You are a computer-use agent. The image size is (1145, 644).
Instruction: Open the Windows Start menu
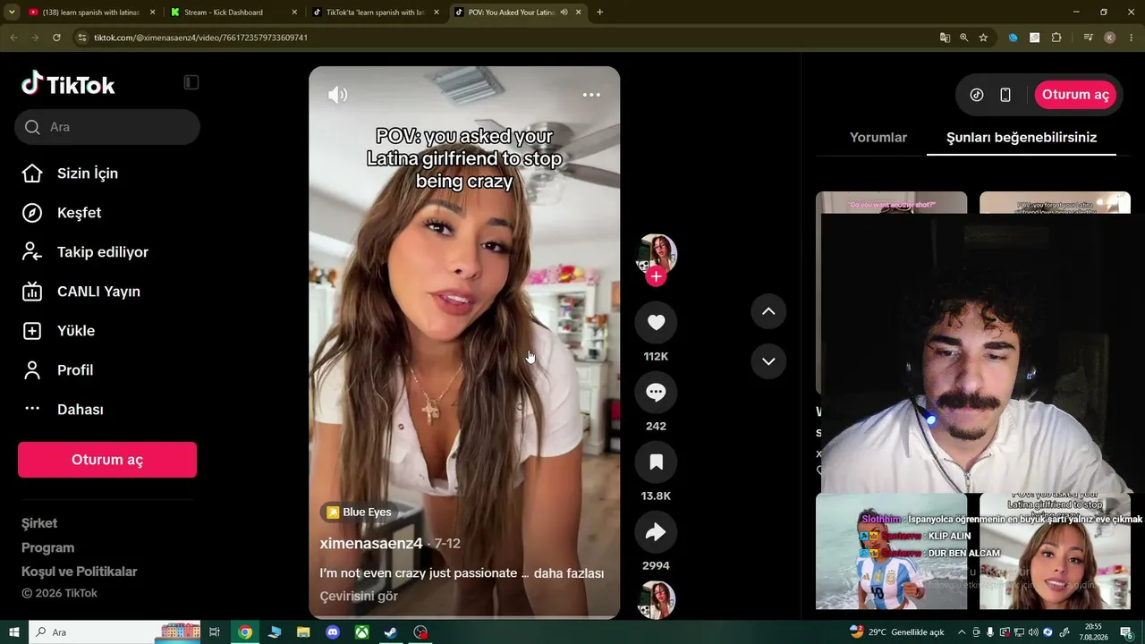pos(13,632)
